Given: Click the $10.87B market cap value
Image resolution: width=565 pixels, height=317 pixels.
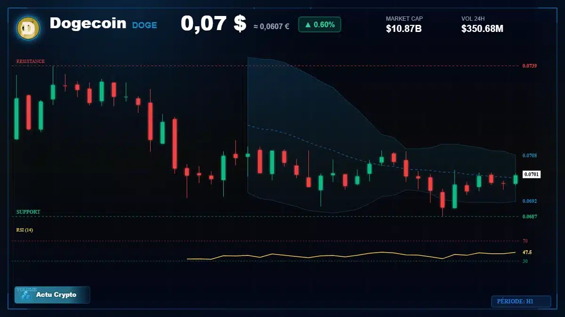Looking at the screenshot, I should [404, 29].
